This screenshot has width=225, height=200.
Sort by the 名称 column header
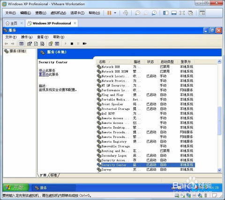113,62
